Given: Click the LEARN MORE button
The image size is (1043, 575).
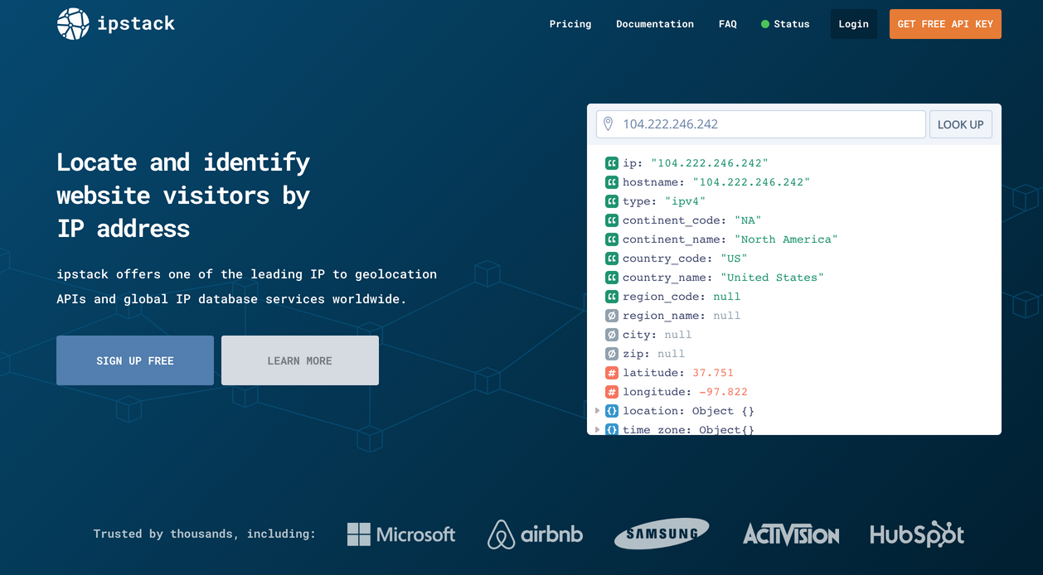Looking at the screenshot, I should pos(300,360).
